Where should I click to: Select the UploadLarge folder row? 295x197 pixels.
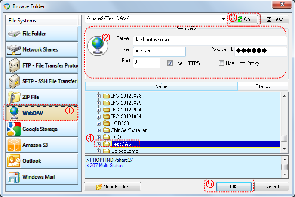pos(125,151)
